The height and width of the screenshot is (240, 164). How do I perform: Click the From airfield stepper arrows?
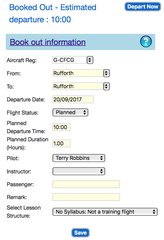(x=106, y=73)
